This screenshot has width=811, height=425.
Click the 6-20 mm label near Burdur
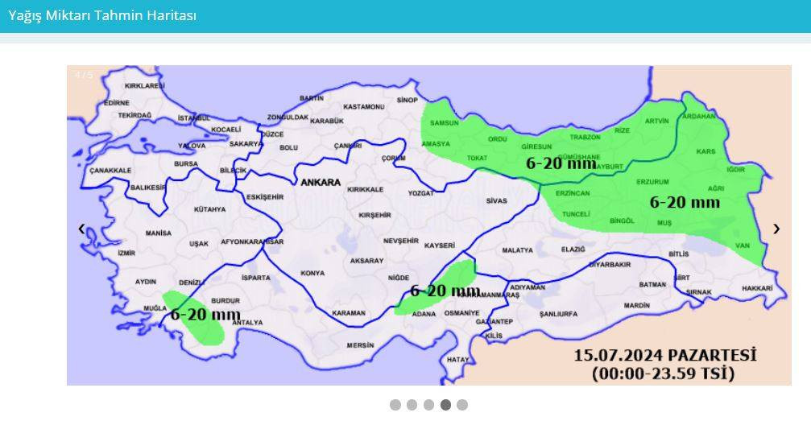point(205,315)
